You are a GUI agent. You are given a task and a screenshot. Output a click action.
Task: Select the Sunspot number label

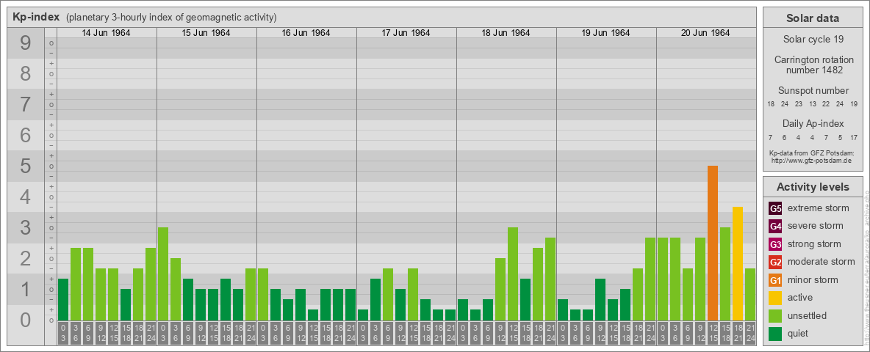click(x=813, y=91)
